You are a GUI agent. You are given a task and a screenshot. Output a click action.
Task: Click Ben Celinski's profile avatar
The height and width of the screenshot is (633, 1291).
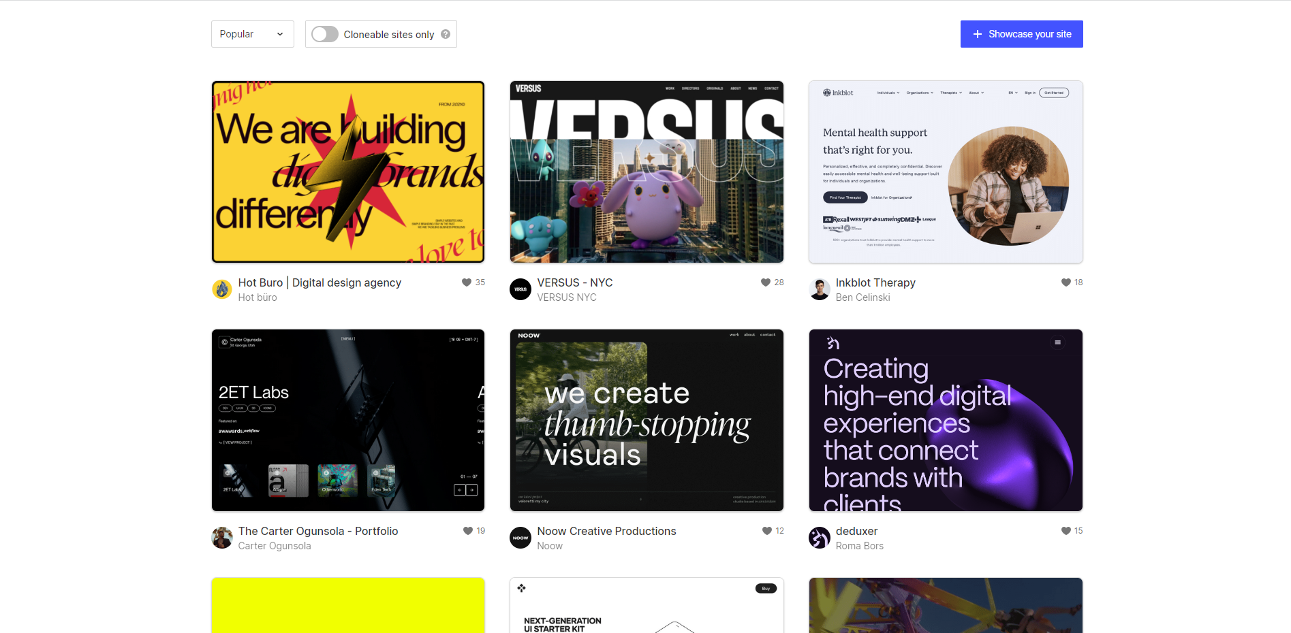point(820,289)
